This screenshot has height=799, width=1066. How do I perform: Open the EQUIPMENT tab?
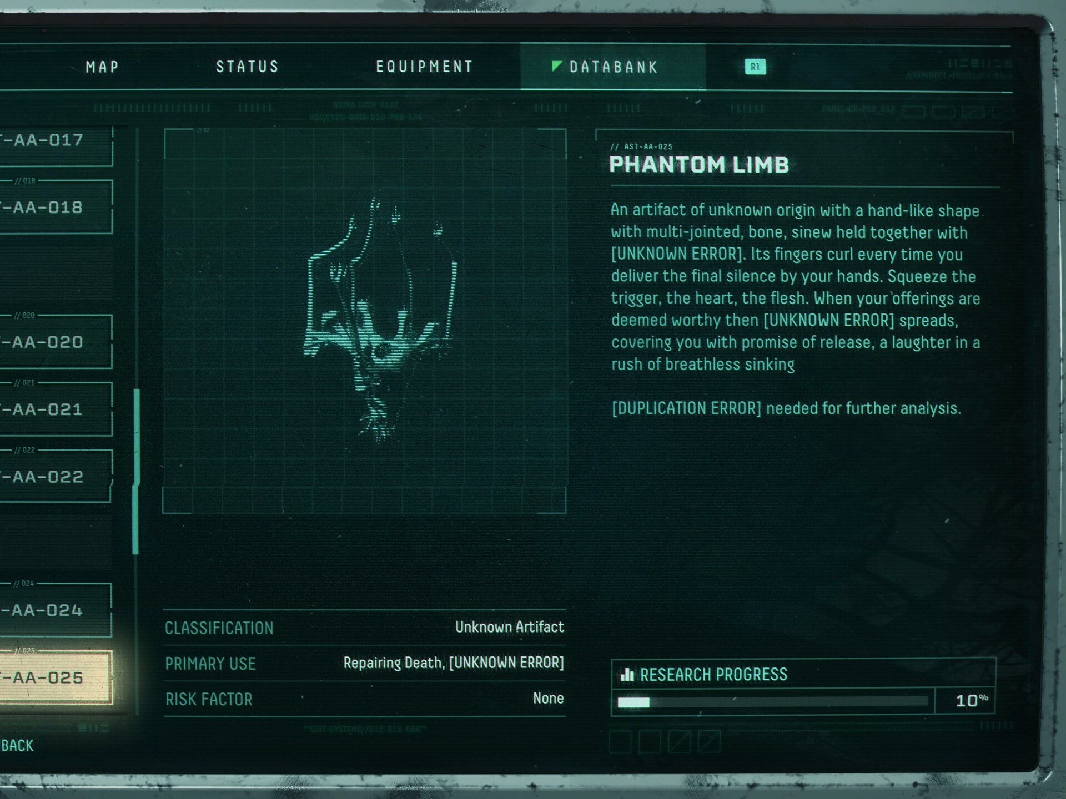(x=425, y=67)
